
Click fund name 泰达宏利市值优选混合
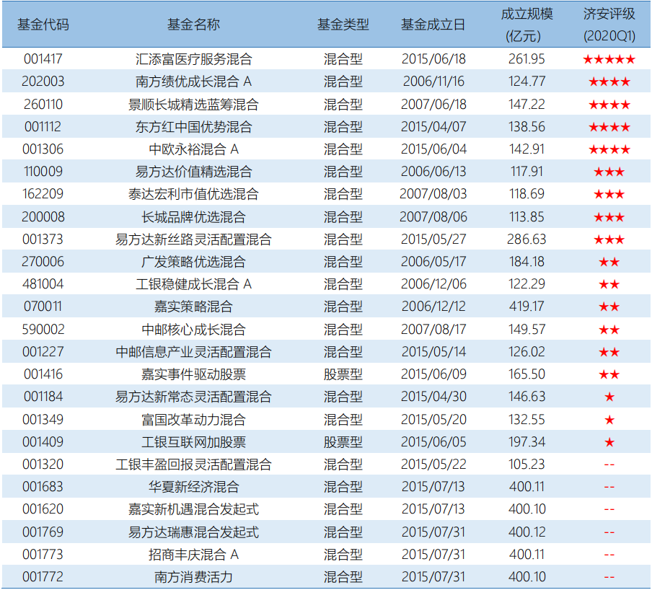pos(193,194)
